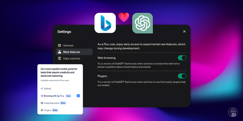This screenshot has height=121, width=243.
Task: Click the small Bing icon in model list
Action: point(59,96)
